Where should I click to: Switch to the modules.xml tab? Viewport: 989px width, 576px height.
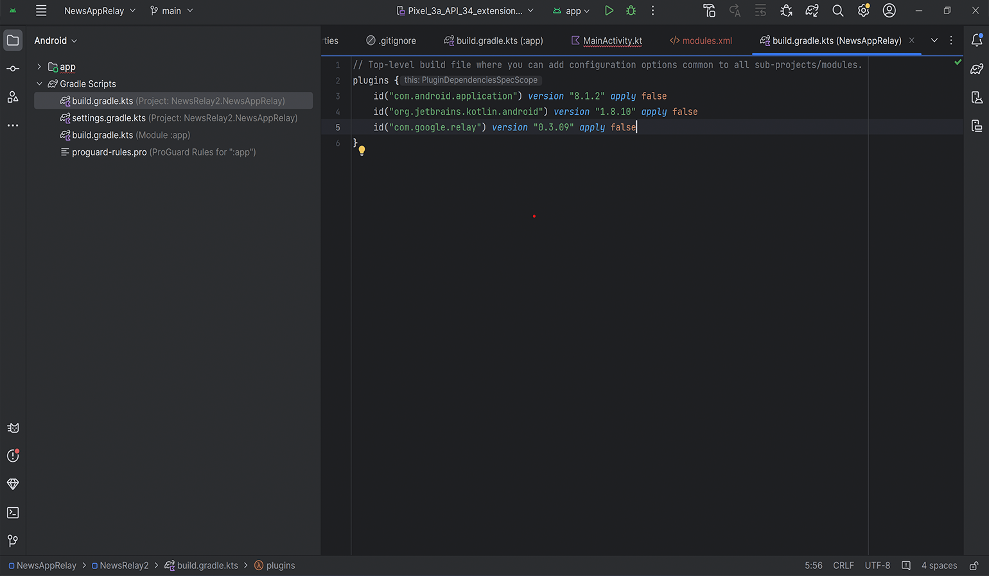tap(701, 40)
